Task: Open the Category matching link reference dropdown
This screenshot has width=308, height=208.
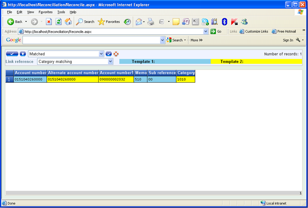Action: (110, 62)
